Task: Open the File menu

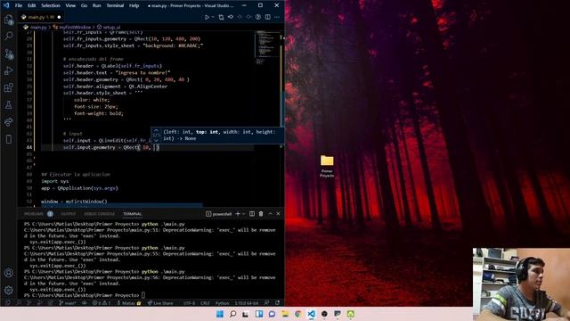Action: (x=19, y=5)
